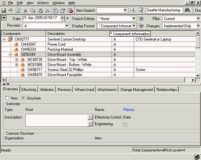Select the Structure radio button
The width and height of the screenshot is (201, 160).
(23, 98)
